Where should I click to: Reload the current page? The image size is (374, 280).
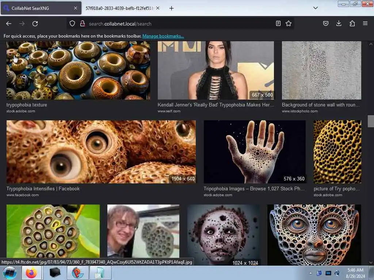pos(35,24)
